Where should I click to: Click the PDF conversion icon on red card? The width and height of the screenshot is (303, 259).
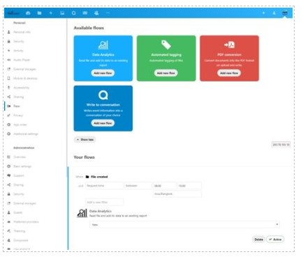tap(229, 45)
